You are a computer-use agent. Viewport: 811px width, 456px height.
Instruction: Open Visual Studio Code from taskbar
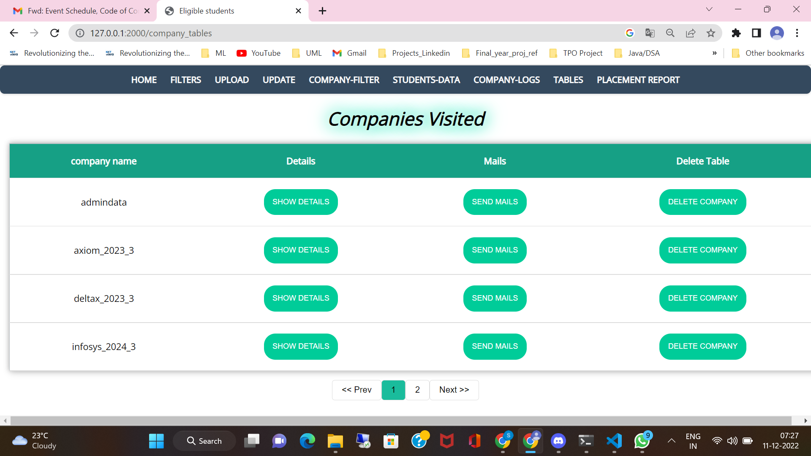[614, 441]
